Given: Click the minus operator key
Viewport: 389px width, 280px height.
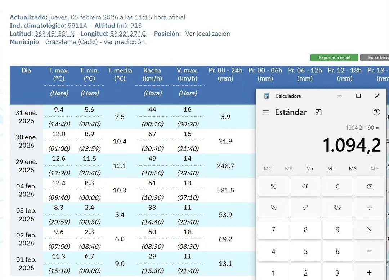Looking at the screenshot, I should click(369, 251).
